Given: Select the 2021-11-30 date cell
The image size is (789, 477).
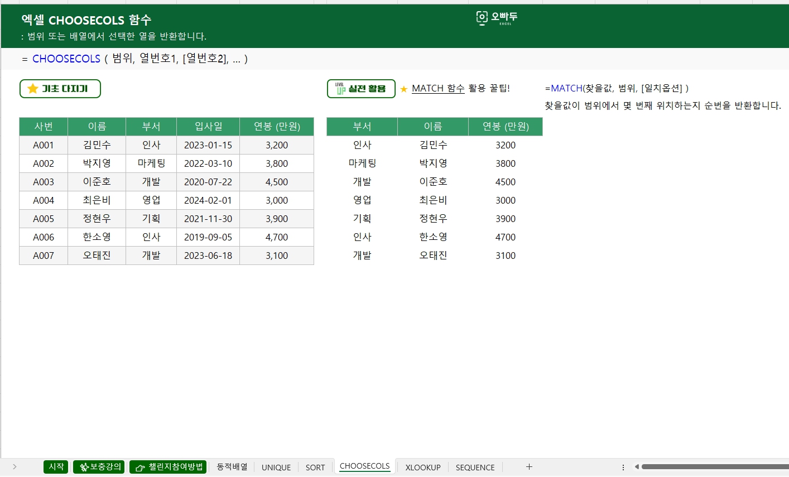Looking at the screenshot, I should pyautogui.click(x=208, y=219).
